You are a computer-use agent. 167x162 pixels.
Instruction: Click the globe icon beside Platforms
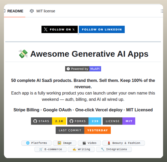coord(28,143)
